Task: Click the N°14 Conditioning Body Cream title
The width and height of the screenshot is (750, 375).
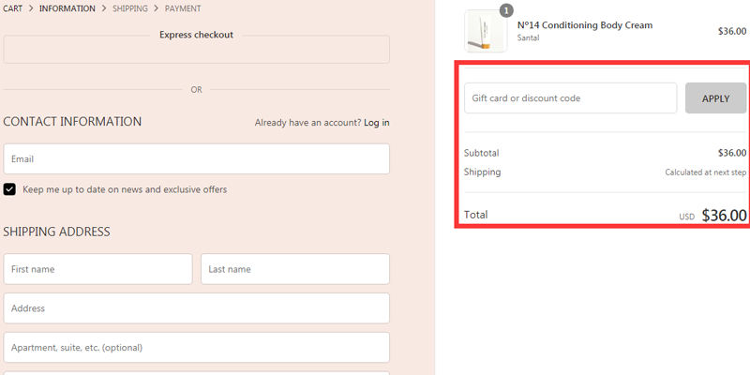Action: click(585, 25)
